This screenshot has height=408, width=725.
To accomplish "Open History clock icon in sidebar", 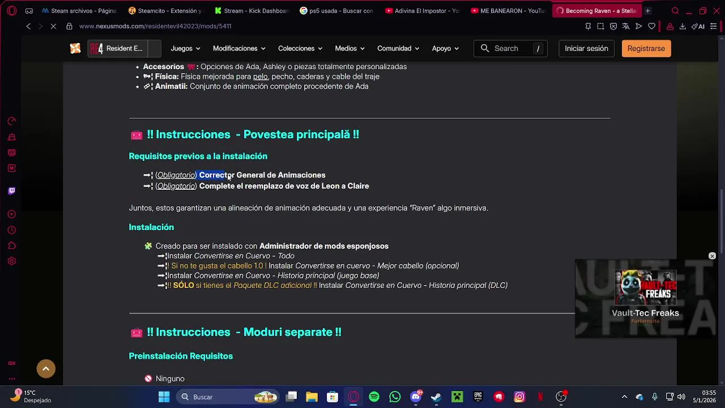I will (x=12, y=230).
